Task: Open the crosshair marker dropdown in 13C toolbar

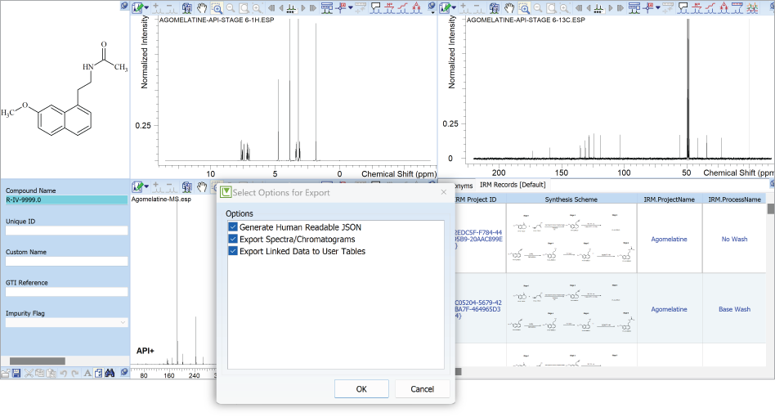Action: coord(658,8)
